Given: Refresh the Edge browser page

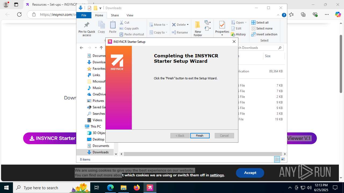Looking at the screenshot, I should 19,14.
